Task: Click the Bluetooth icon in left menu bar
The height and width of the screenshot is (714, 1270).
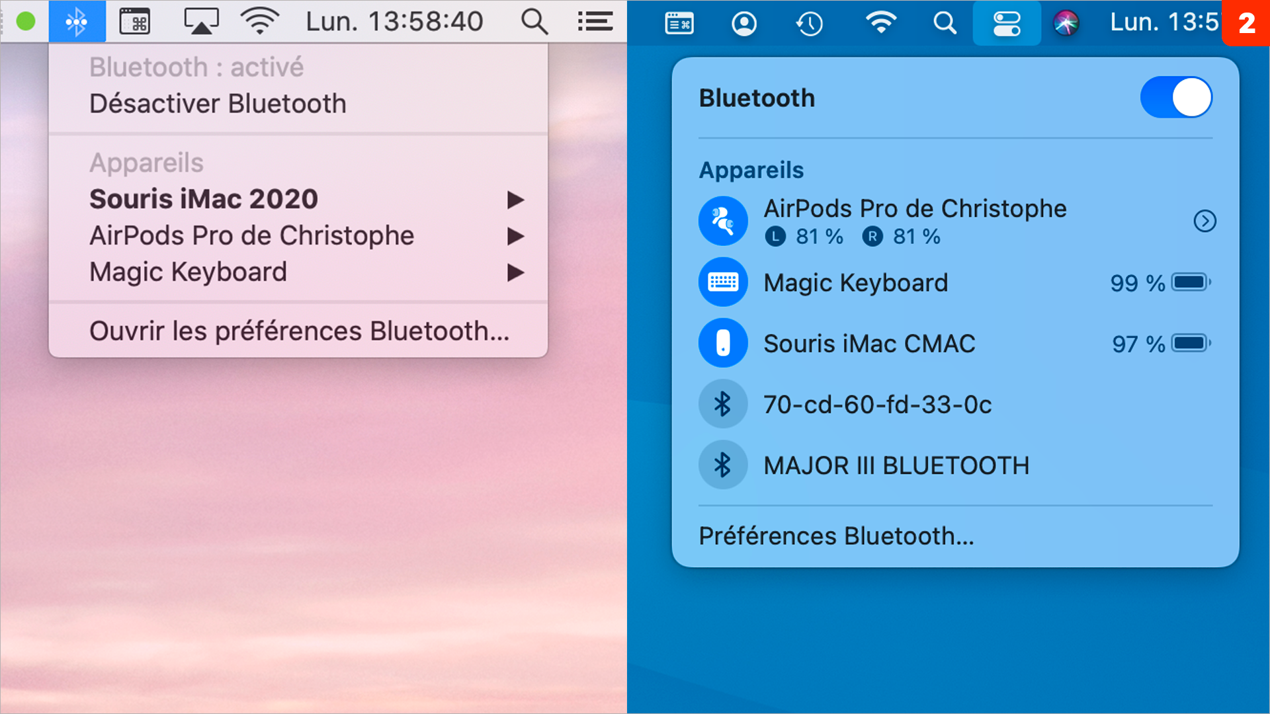Action: tap(77, 22)
